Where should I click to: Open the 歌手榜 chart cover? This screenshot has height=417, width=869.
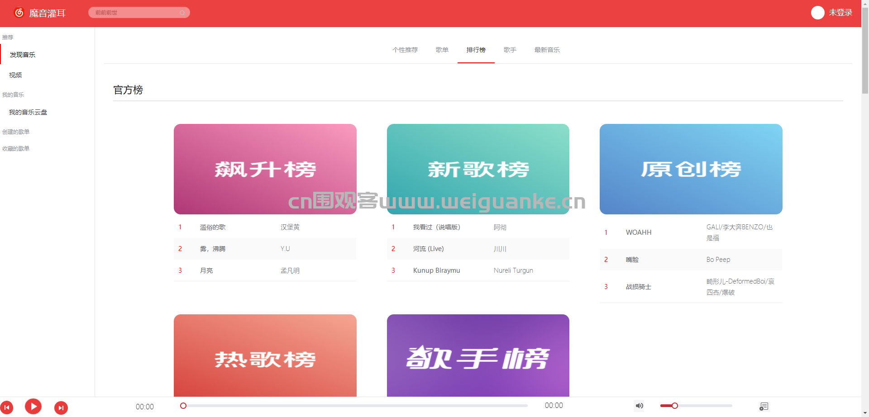(x=478, y=355)
